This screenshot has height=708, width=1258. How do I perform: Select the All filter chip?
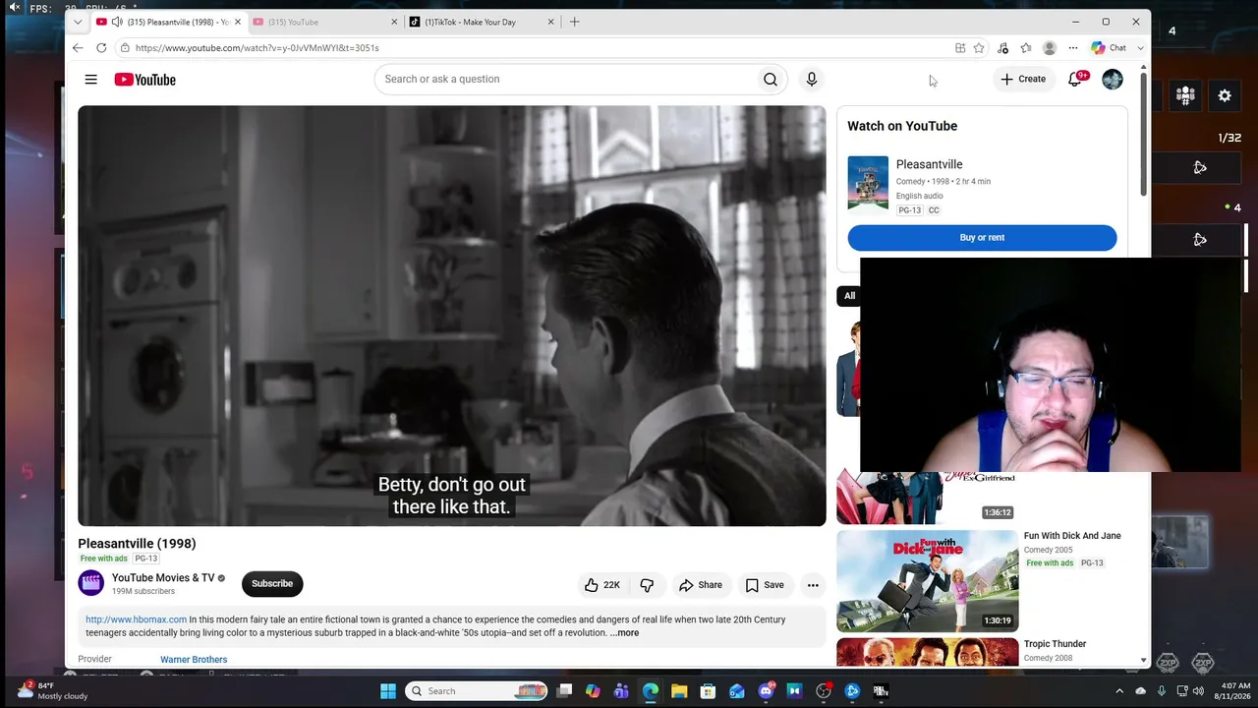849,296
